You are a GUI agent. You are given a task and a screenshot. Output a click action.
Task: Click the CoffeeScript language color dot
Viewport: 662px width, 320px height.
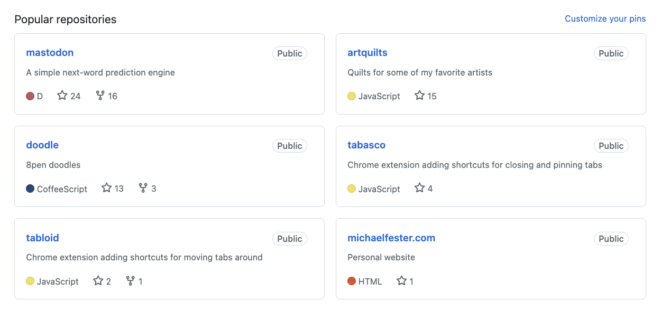point(30,189)
